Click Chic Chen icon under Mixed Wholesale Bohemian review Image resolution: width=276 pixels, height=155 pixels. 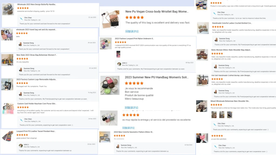[215, 125]
